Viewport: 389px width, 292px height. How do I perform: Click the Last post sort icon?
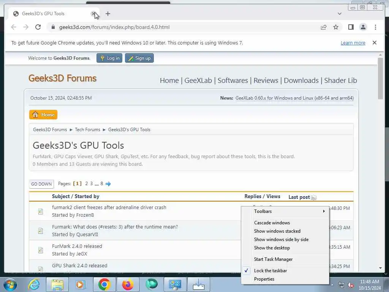click(313, 198)
